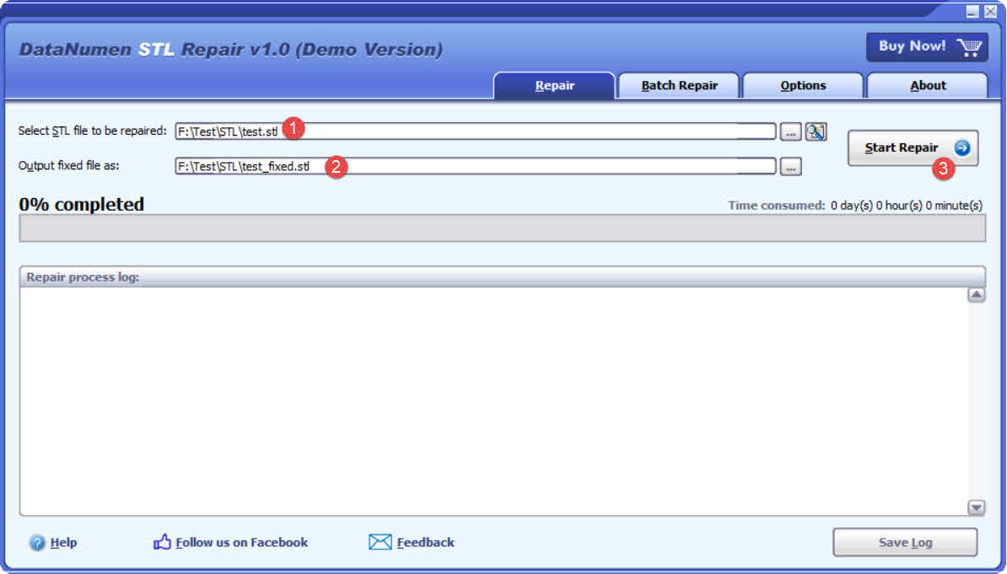Click the shopping cart icon on Buy Now
Image resolution: width=1007 pixels, height=574 pixels.
tap(971, 46)
